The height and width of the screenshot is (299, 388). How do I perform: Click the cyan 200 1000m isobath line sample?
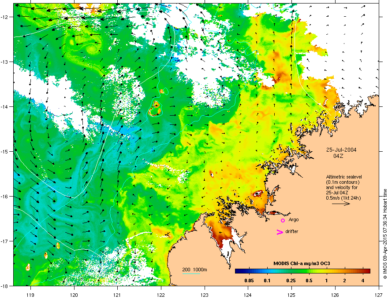tap(191, 274)
